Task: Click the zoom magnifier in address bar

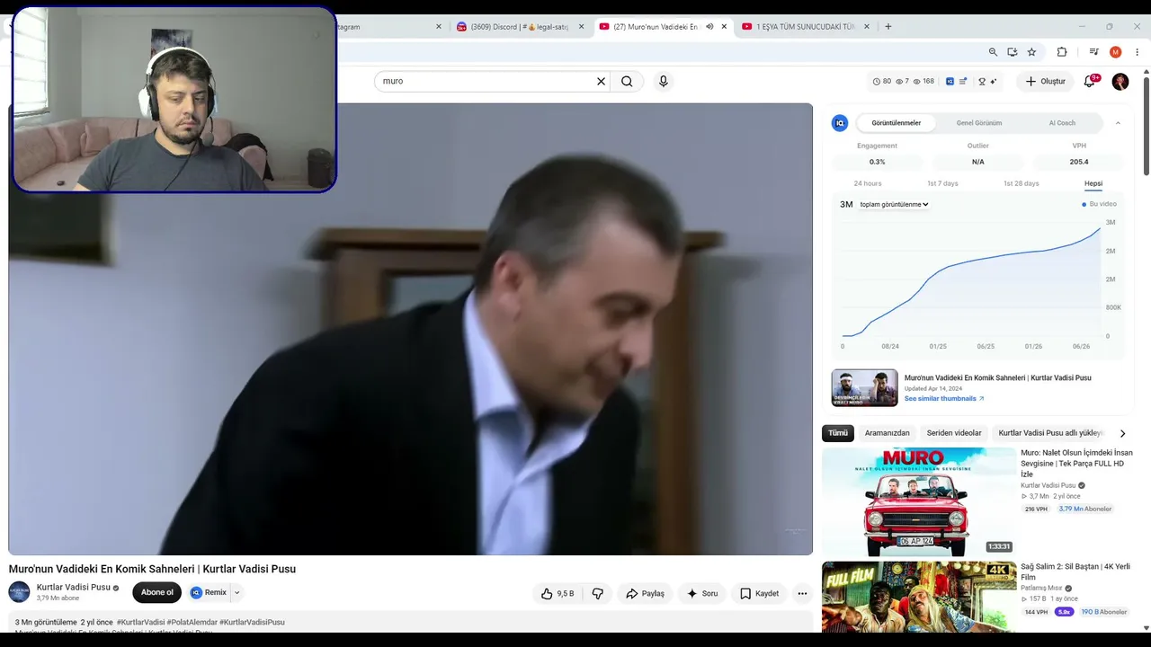Action: point(993,52)
